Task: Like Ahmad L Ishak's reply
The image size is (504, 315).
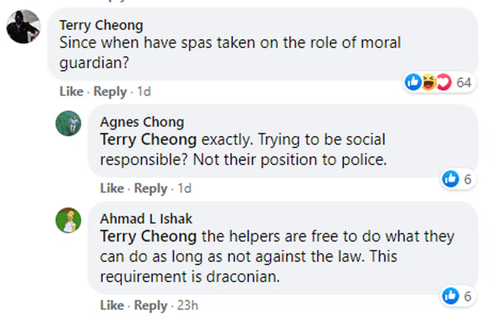Action: [112, 305]
